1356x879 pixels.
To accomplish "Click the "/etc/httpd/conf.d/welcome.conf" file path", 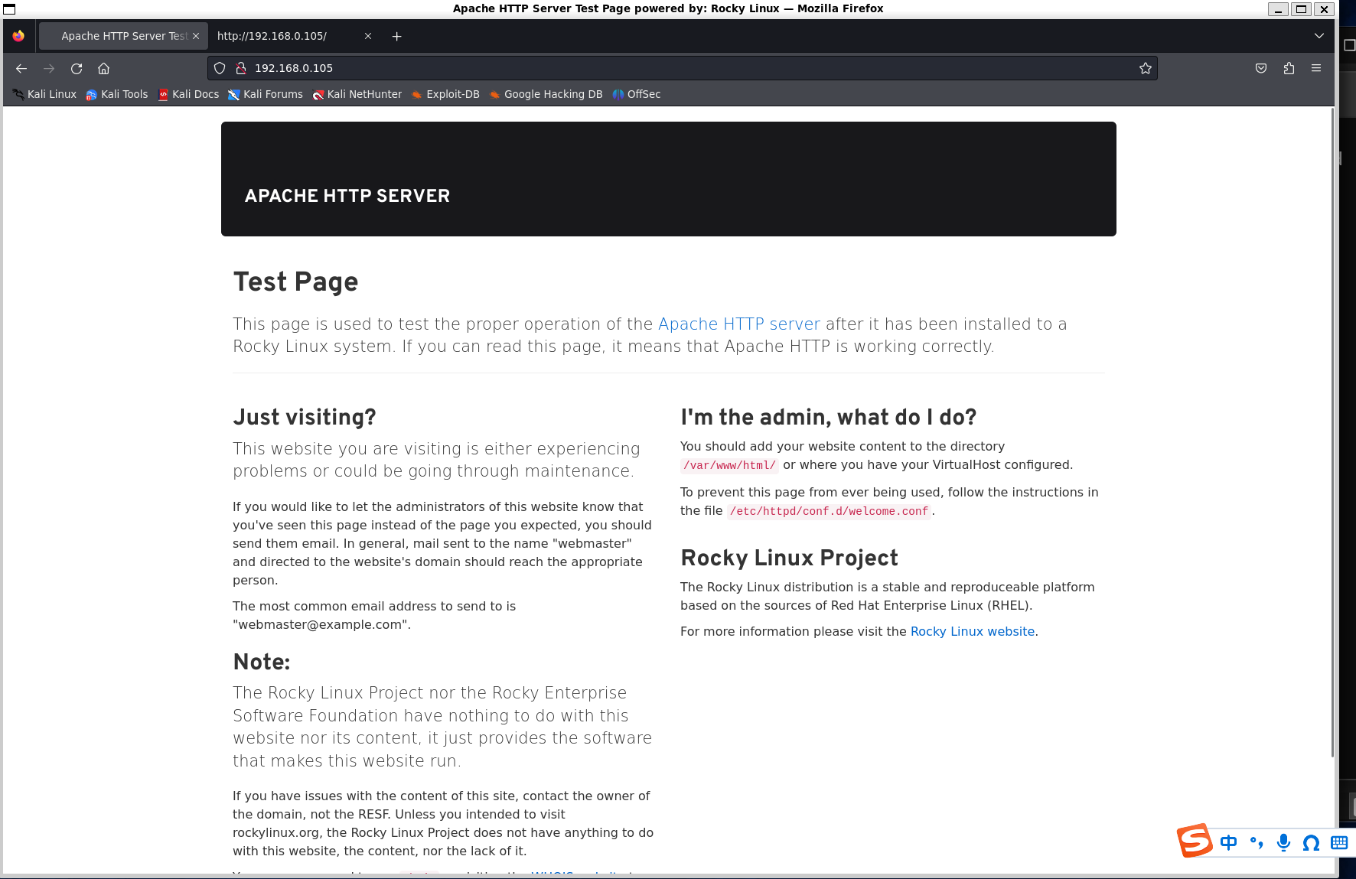I will pos(829,511).
